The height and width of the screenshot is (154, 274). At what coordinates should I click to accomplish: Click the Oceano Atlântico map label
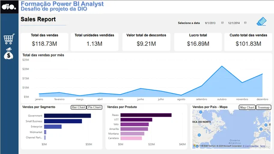click(x=235, y=142)
